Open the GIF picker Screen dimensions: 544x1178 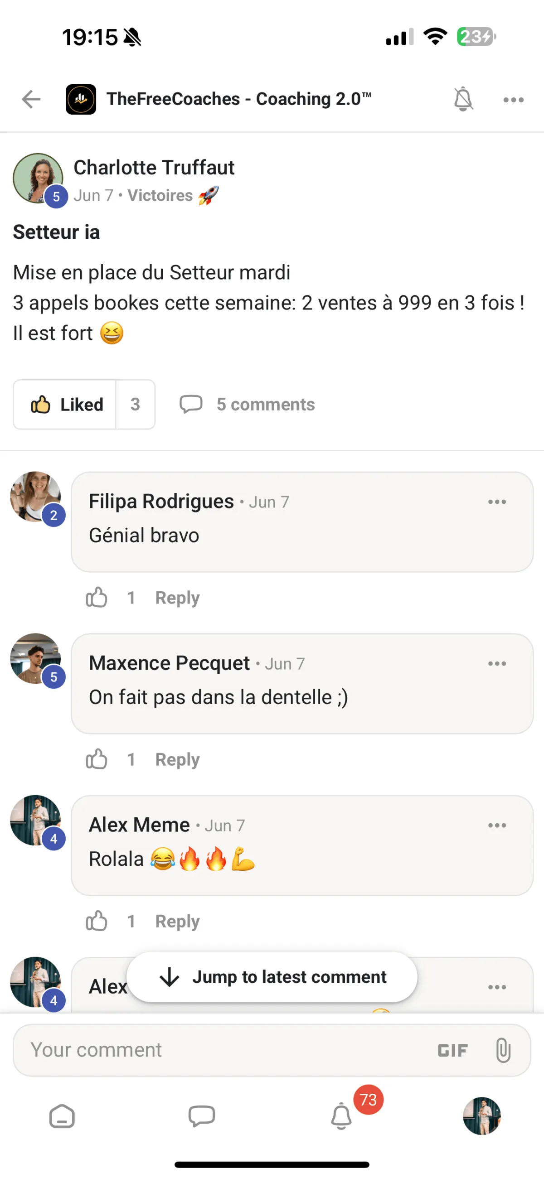[x=452, y=1050]
